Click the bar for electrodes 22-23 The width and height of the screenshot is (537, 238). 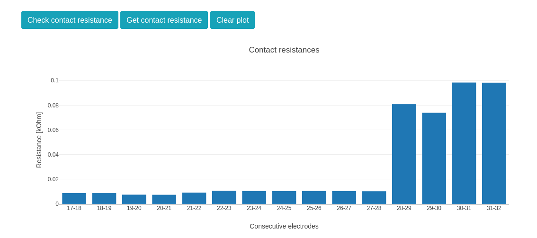coord(224,198)
